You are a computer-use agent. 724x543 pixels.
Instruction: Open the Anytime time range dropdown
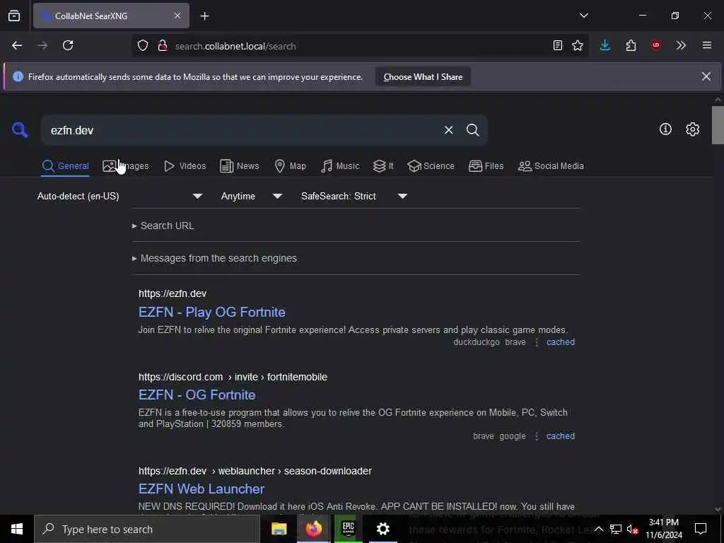(252, 197)
